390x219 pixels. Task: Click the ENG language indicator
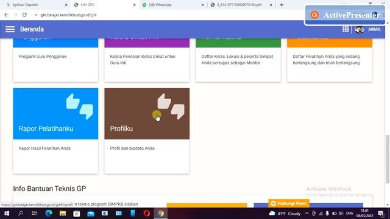point(349,214)
